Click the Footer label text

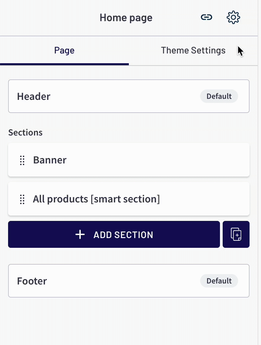[x=32, y=281]
